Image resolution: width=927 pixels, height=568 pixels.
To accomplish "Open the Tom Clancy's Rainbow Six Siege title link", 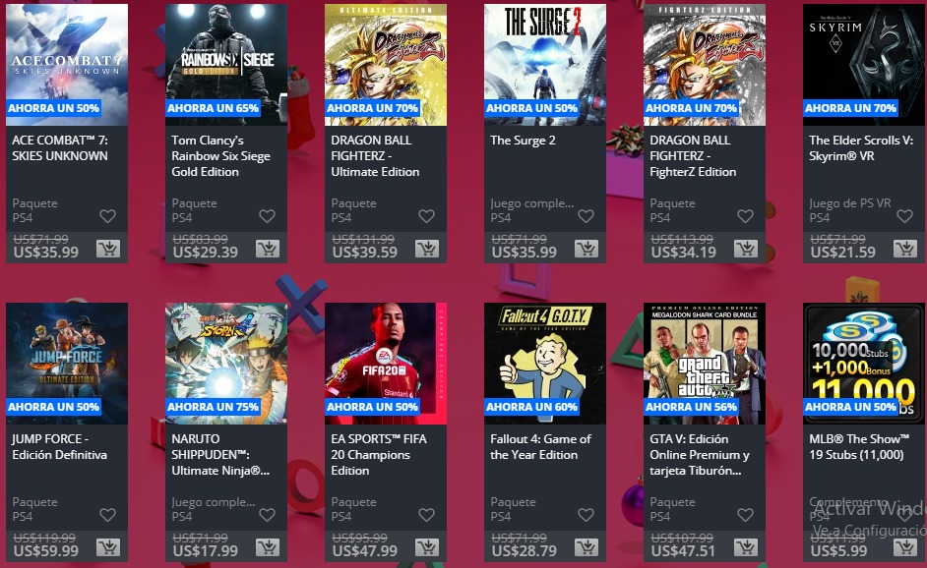I will pos(221,156).
